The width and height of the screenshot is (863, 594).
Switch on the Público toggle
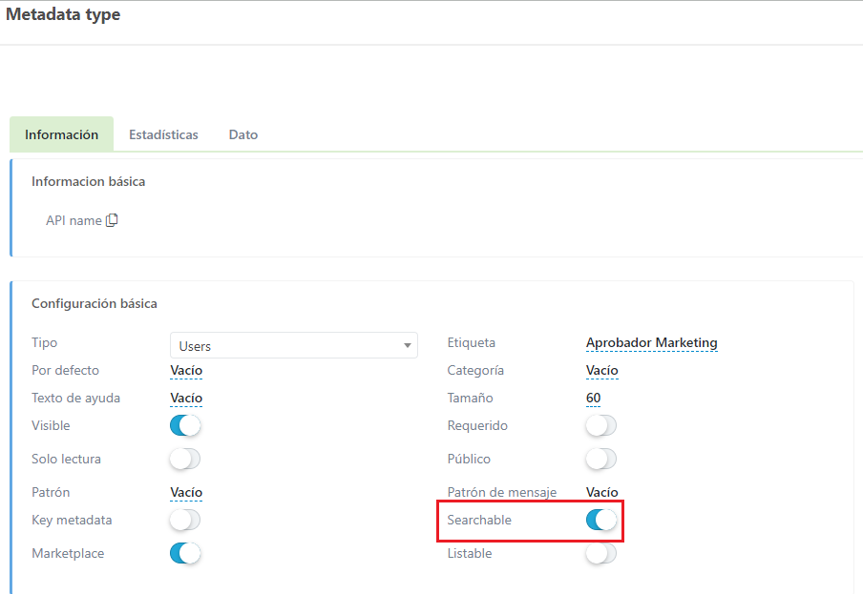(601, 459)
